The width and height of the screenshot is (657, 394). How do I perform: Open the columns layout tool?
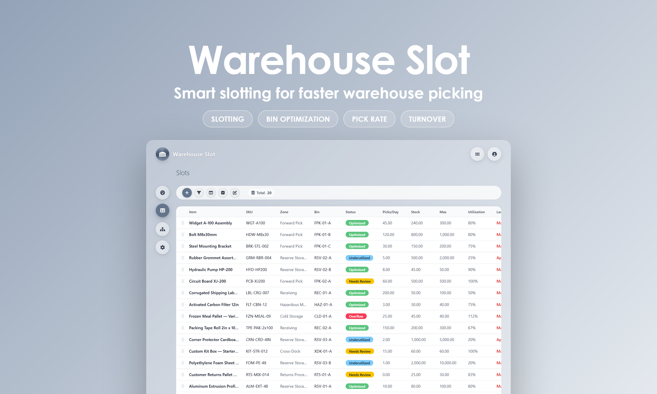tap(211, 193)
